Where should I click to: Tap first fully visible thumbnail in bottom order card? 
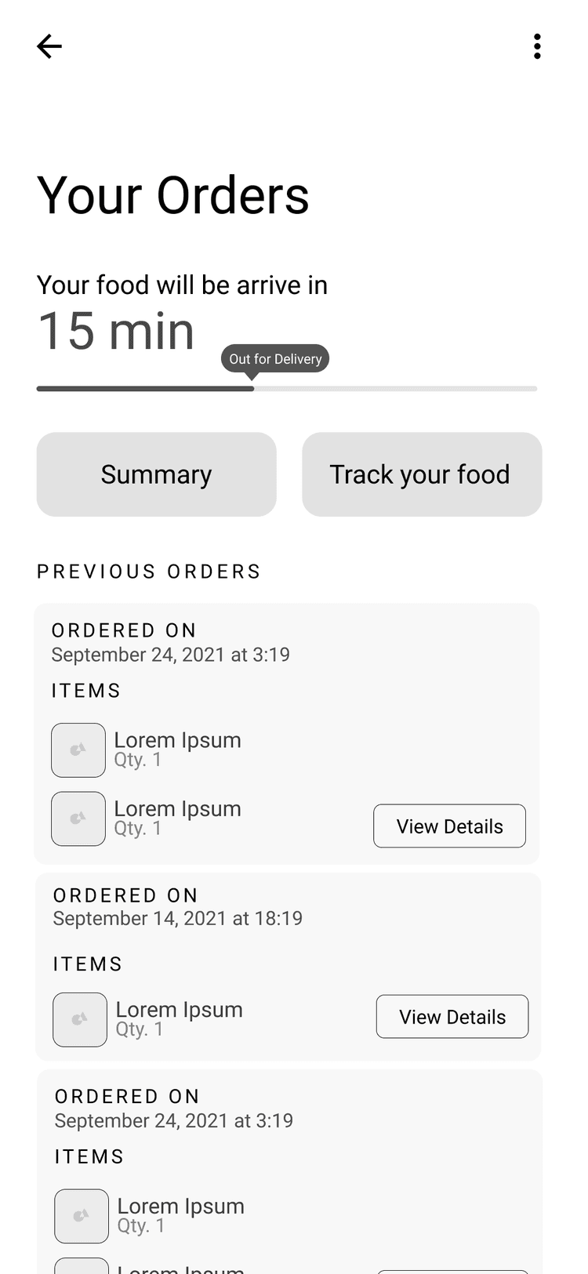click(x=82, y=1216)
